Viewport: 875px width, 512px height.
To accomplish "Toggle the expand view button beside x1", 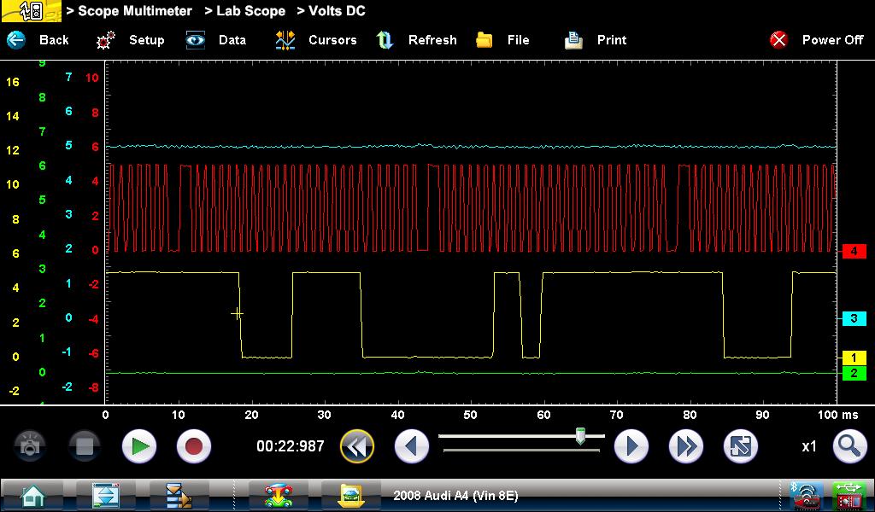I will pyautogui.click(x=740, y=446).
